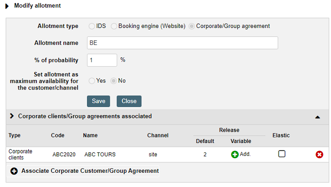Focus the Allotment name field

183,43
